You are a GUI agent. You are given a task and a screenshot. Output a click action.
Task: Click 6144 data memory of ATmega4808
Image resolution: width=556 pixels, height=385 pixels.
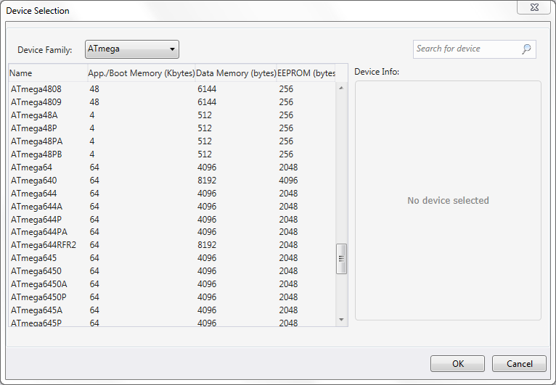pos(207,89)
